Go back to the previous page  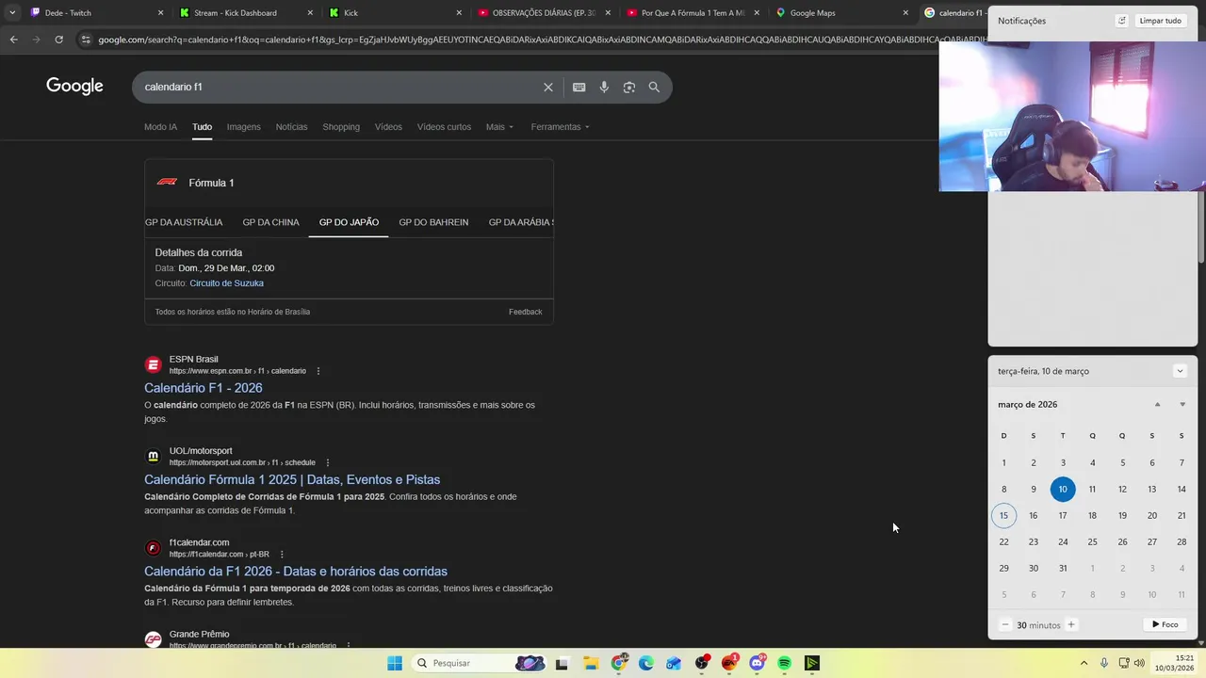[13, 40]
